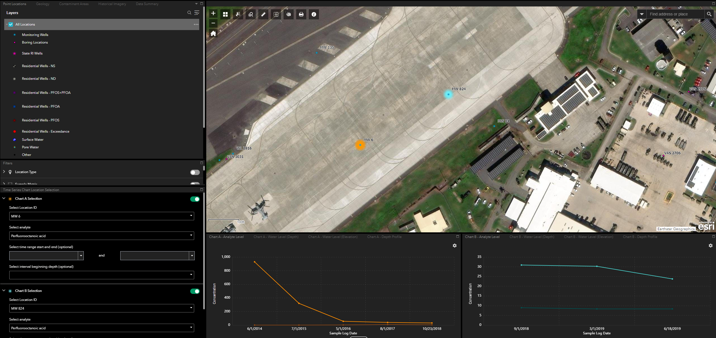Click the MW 6 orange map marker
The image size is (716, 338).
click(x=360, y=145)
